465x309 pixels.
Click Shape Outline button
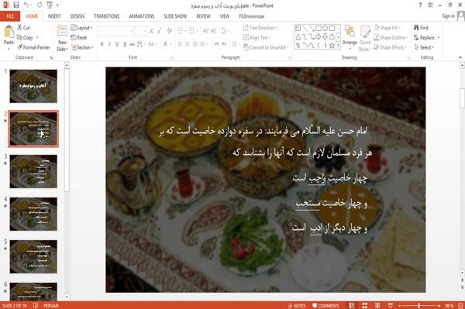coord(391,38)
